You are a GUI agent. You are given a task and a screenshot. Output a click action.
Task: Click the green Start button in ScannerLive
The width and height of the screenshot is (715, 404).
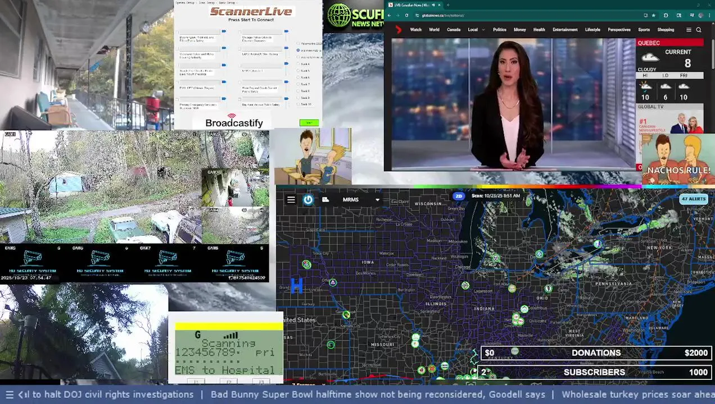point(309,123)
